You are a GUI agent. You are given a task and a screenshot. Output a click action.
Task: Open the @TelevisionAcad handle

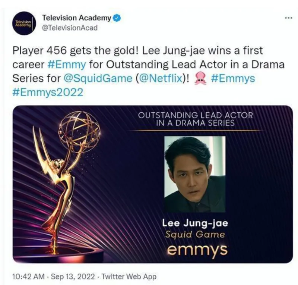(x=70, y=28)
